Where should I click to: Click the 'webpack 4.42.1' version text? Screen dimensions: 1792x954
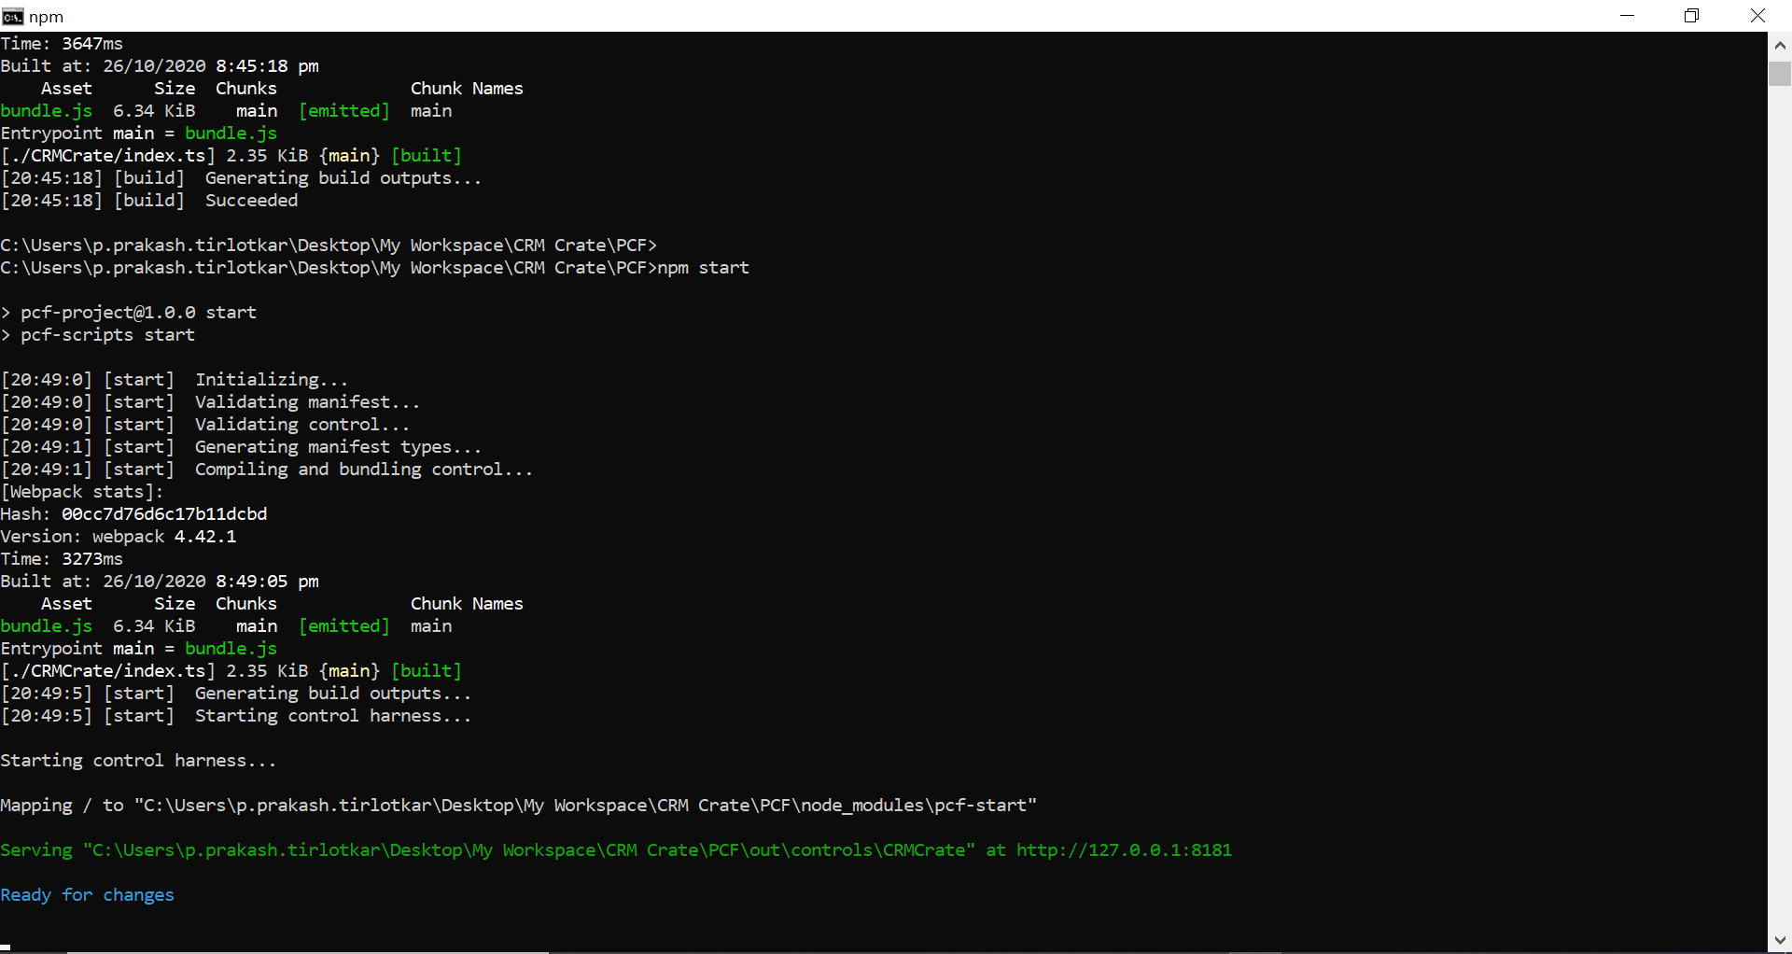click(164, 537)
